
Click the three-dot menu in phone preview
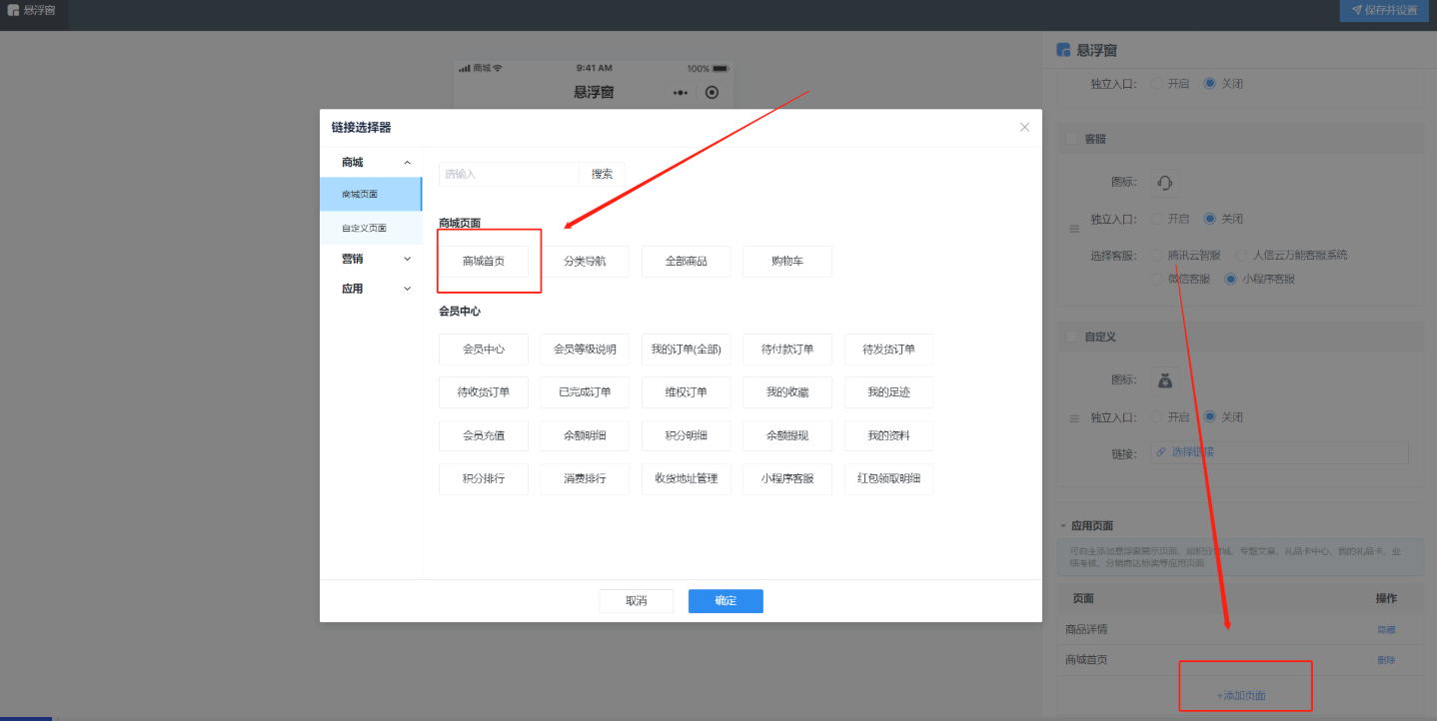[x=681, y=93]
